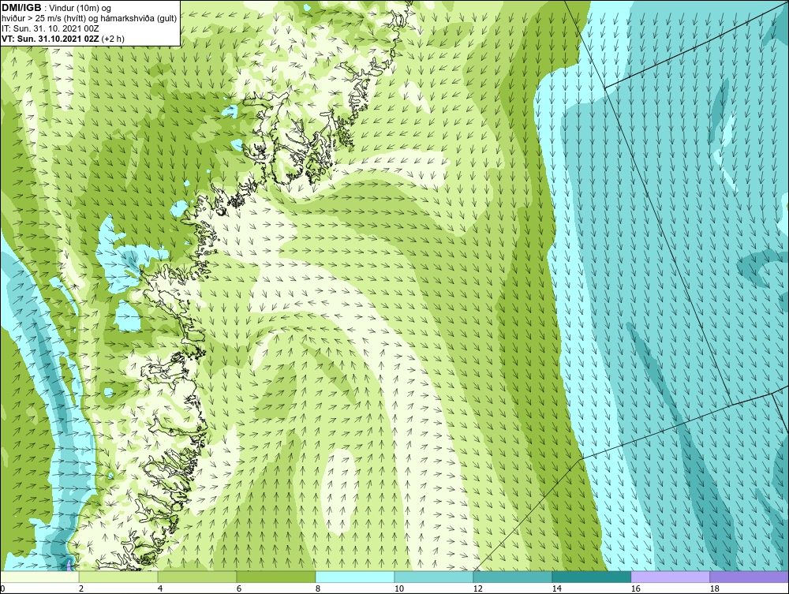Click the "6" tick label on the scale
The width and height of the screenshot is (789, 594).
pyautogui.click(x=239, y=588)
